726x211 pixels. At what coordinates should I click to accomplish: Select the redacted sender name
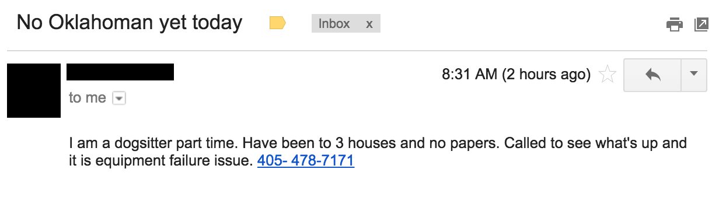coord(120,72)
